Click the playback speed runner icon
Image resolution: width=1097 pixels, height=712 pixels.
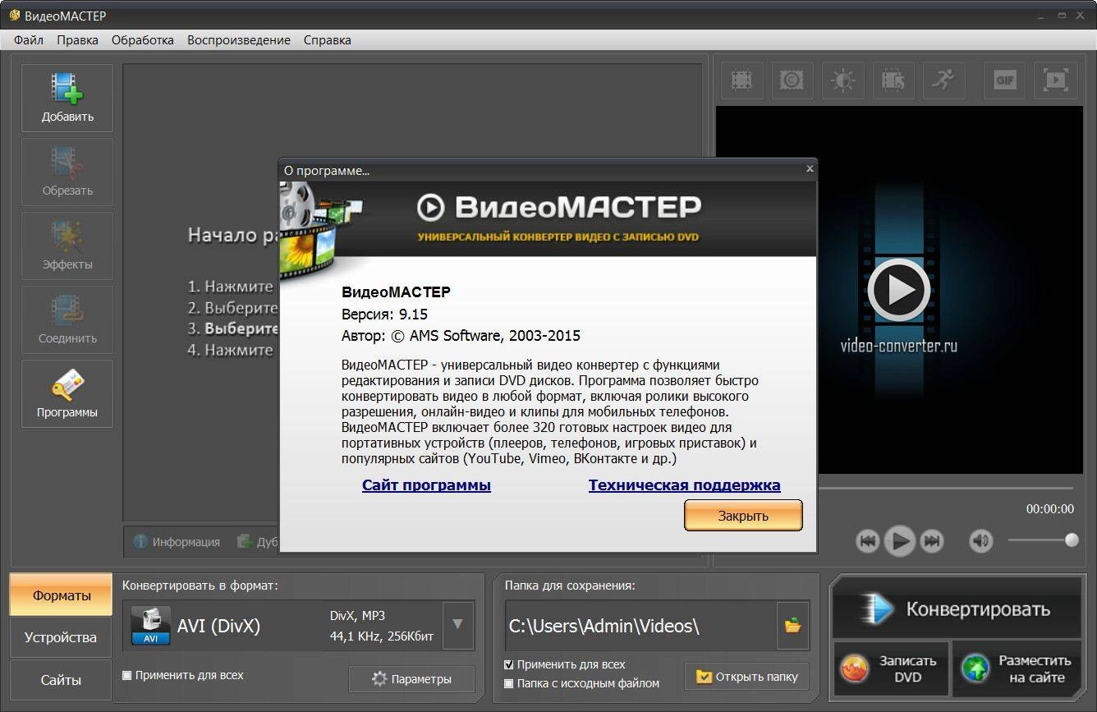pyautogui.click(x=944, y=80)
